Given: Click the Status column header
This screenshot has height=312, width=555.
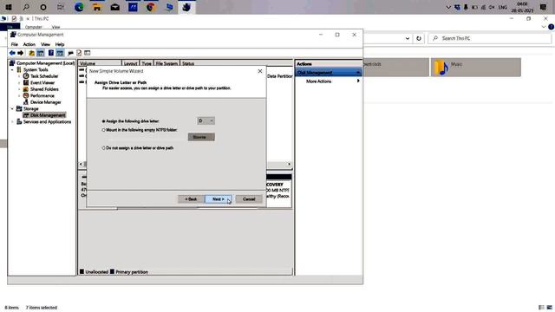Looking at the screenshot, I should (x=188, y=63).
